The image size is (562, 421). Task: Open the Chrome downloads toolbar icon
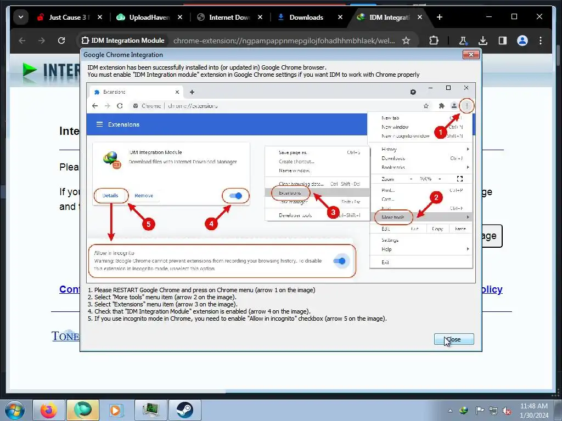[483, 41]
